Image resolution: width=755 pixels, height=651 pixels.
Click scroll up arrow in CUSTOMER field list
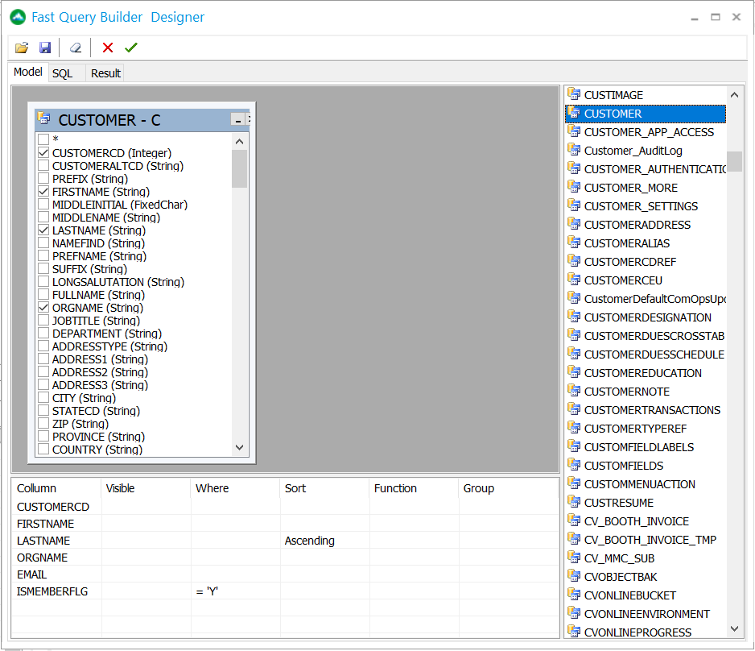coord(239,142)
